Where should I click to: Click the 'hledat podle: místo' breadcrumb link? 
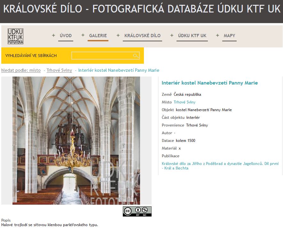21,70
